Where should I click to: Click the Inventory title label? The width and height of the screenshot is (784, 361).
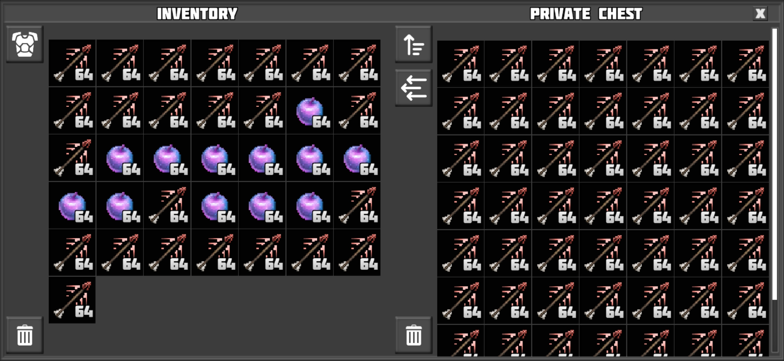[197, 14]
